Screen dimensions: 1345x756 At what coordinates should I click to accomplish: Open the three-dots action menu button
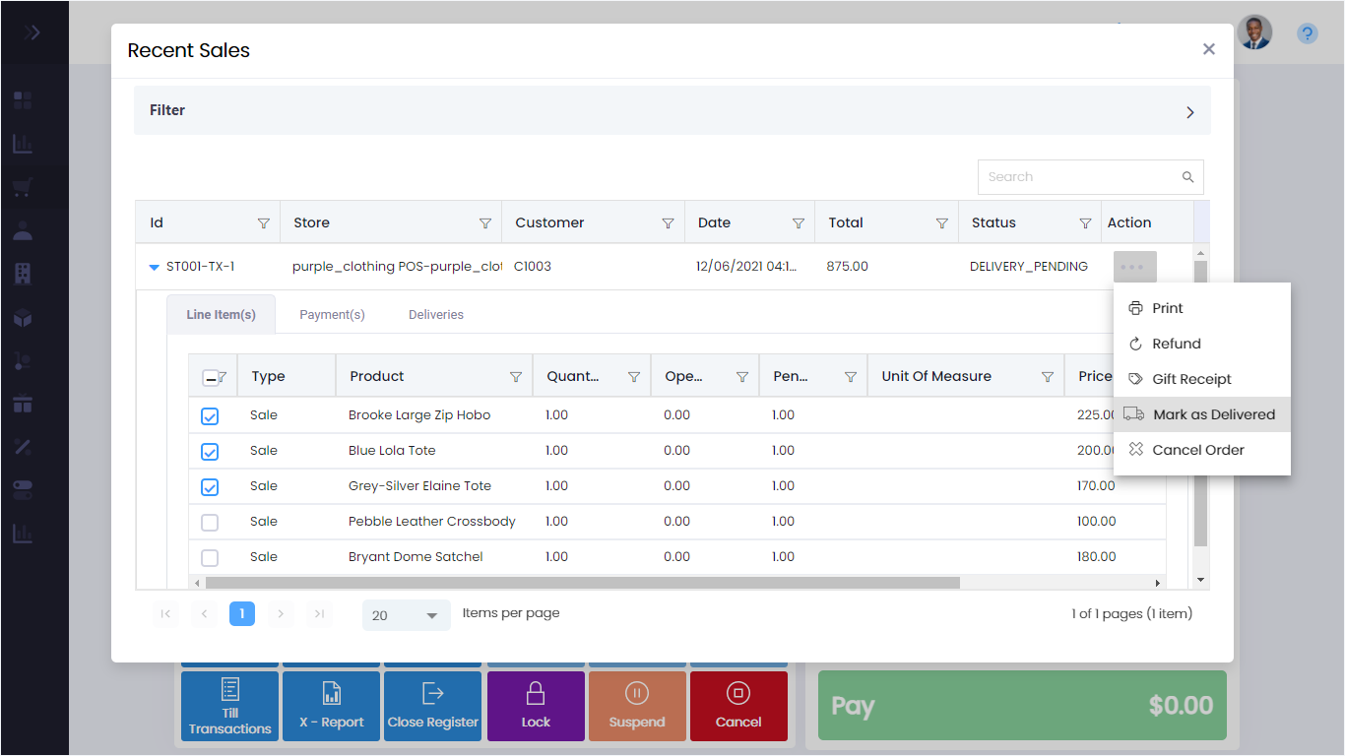(x=1134, y=267)
